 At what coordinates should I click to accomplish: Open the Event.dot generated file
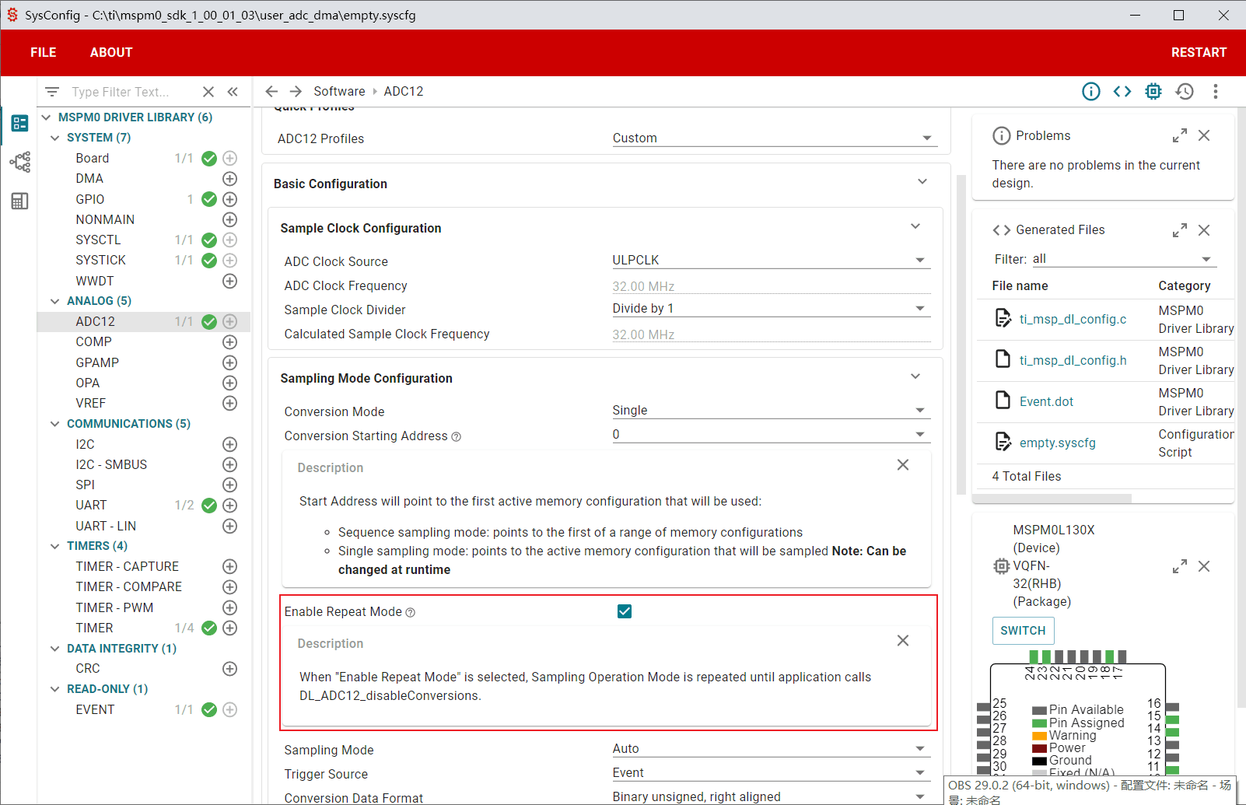click(1046, 401)
